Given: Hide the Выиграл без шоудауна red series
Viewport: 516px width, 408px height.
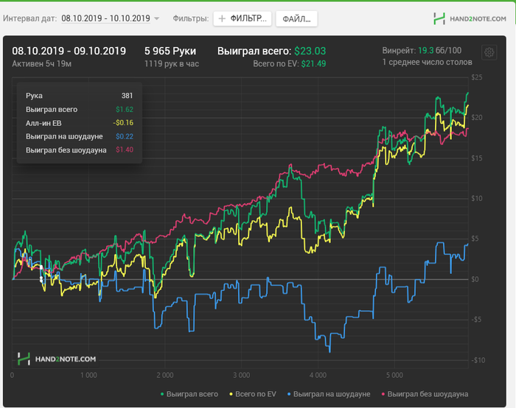Looking at the screenshot, I should 428,394.
